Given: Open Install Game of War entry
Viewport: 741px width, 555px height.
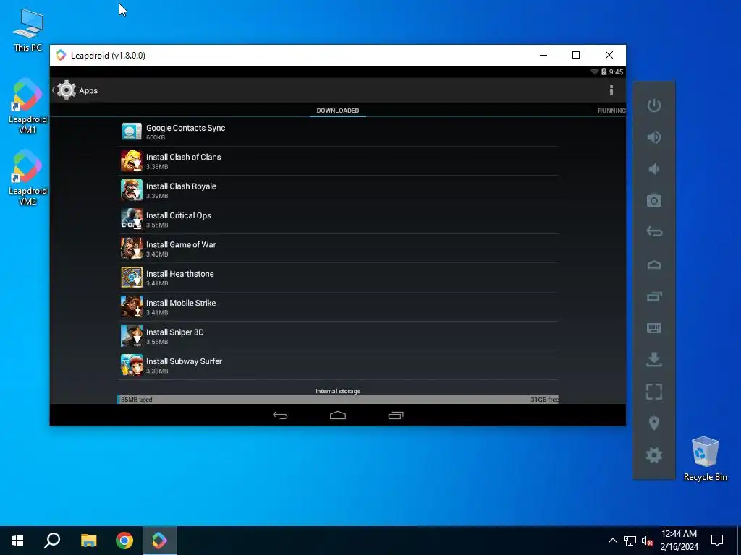Looking at the screenshot, I should [338, 249].
